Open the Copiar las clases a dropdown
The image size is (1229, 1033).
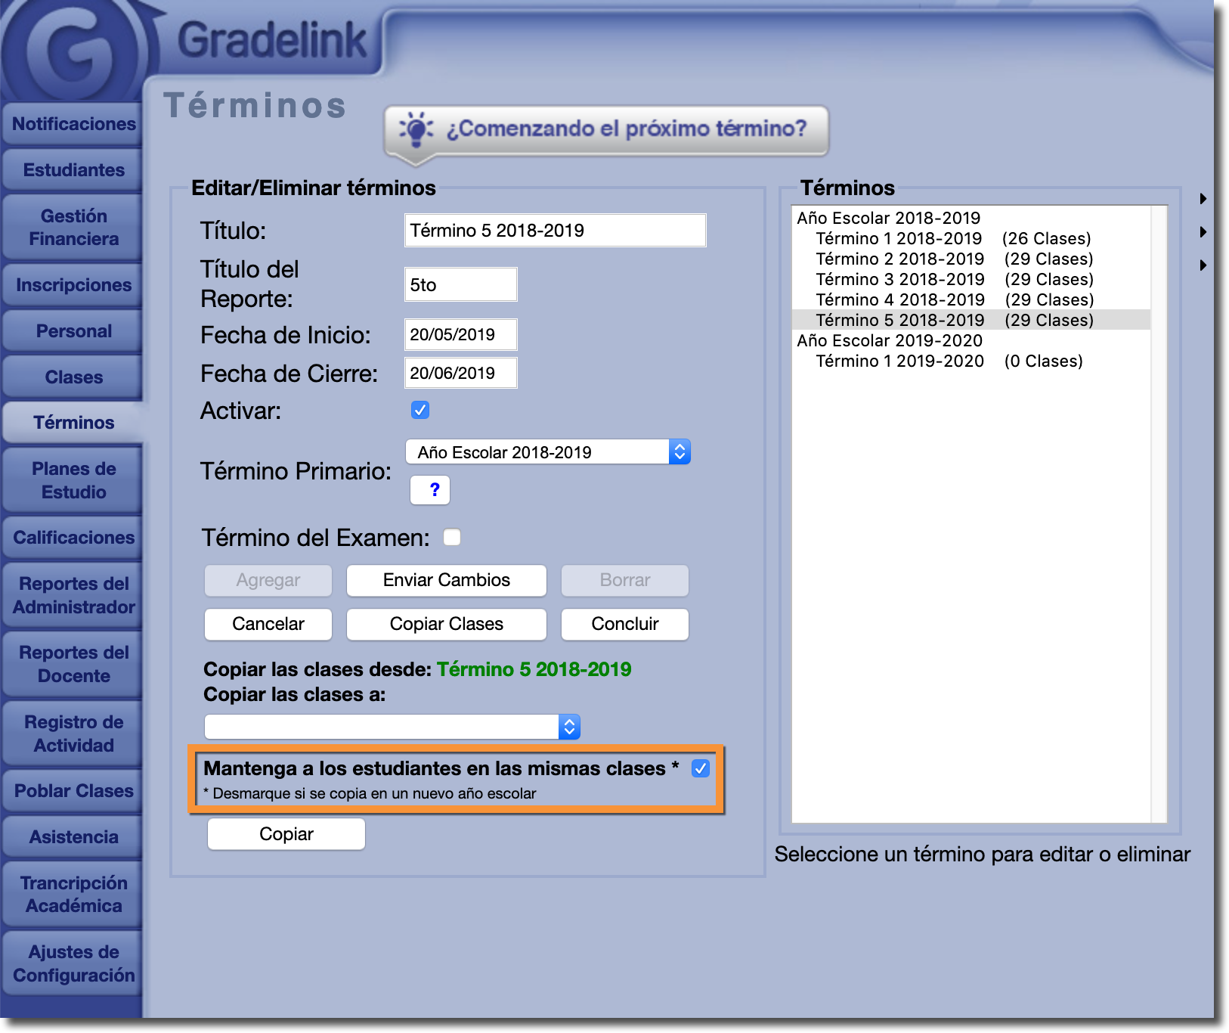(392, 727)
